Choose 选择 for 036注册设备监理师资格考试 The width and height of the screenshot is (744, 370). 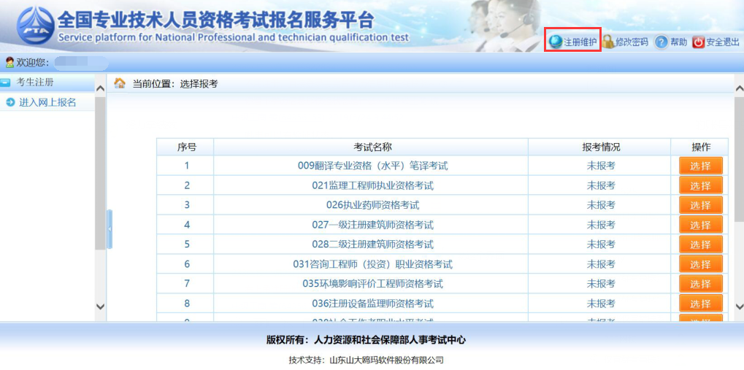click(700, 304)
